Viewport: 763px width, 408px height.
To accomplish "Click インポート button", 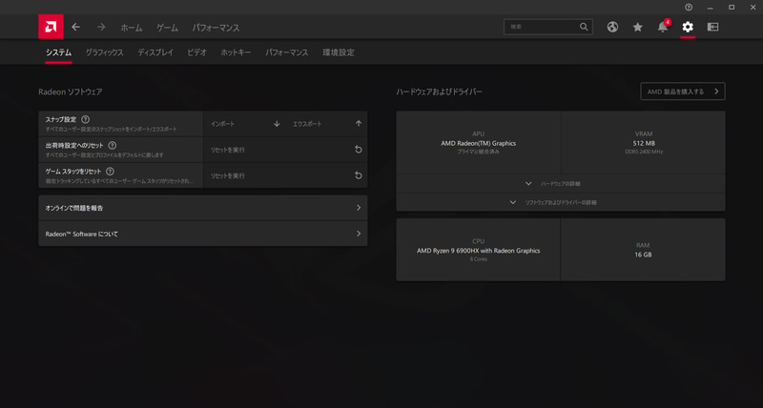I will click(245, 124).
